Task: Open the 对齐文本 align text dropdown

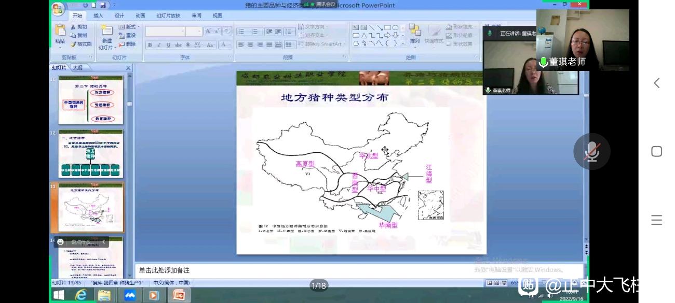Action: 312,35
